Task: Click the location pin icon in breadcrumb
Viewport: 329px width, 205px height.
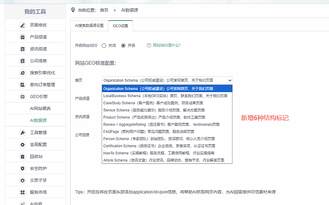Action: [x=73, y=10]
